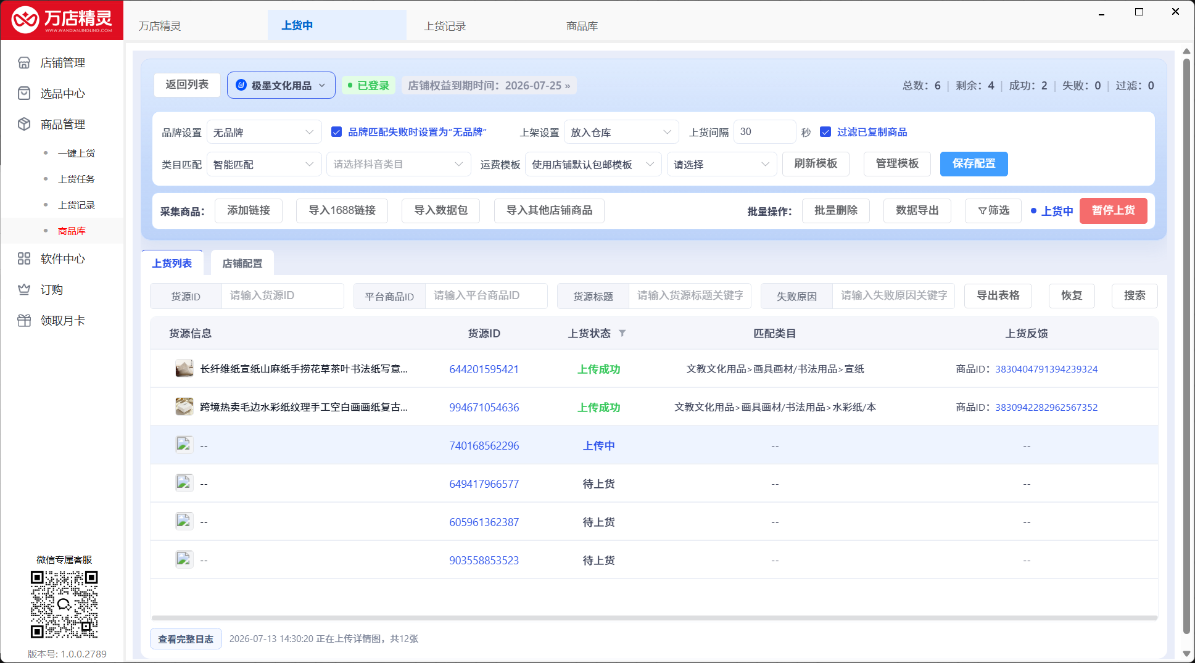Click the 失败原因 keyword input
This screenshot has width=1195, height=663.
tap(893, 296)
